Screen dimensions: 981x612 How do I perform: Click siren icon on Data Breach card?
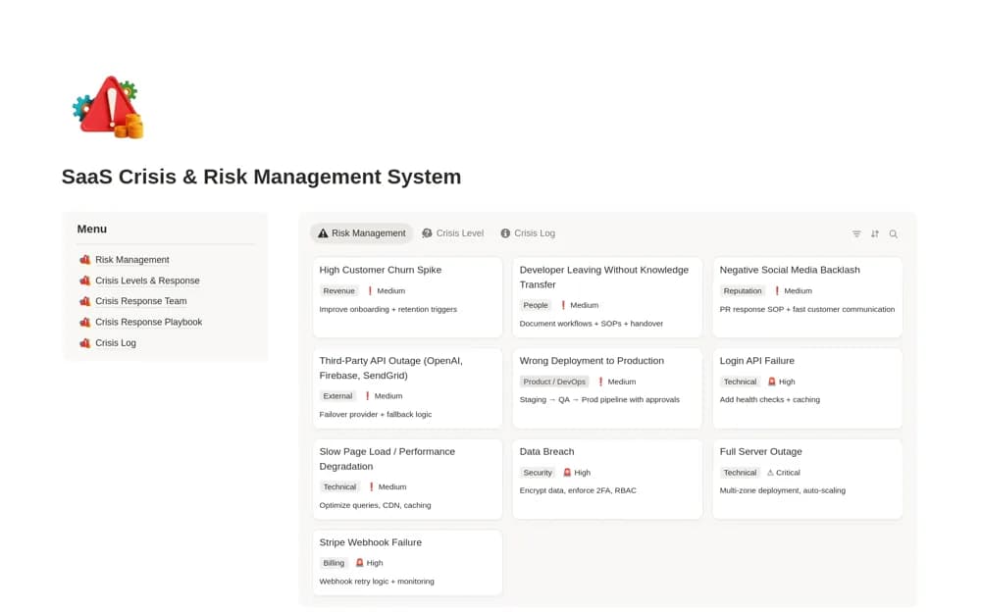[x=567, y=473]
